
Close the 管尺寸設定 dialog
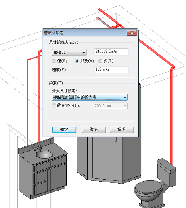132,33
